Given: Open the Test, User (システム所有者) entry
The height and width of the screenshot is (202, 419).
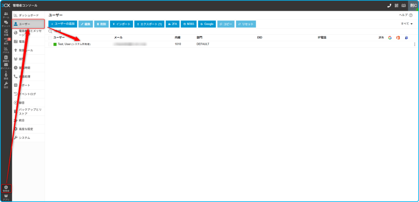Looking at the screenshot, I should pyautogui.click(x=74, y=44).
